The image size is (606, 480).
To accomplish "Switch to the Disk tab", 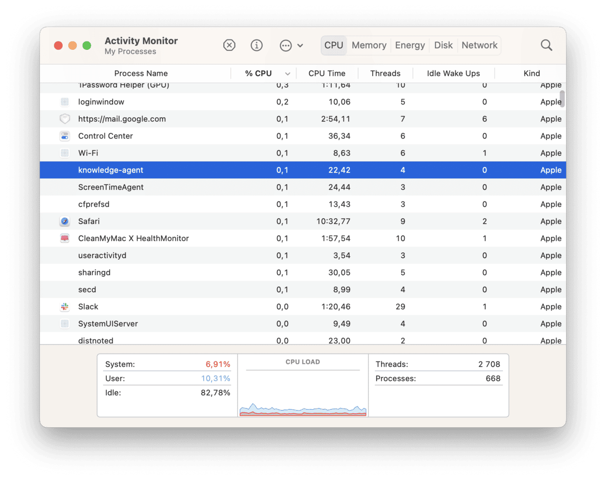I will 443,45.
